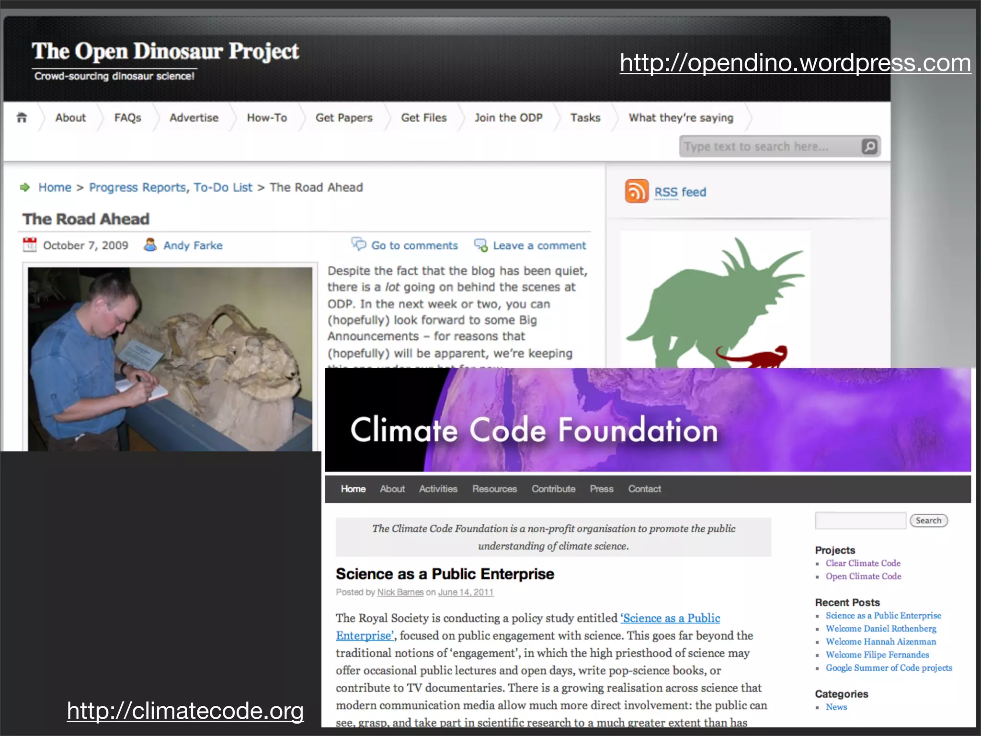The image size is (981, 736).
Task: Open the climatecode.org URL link
Action: 185,711
